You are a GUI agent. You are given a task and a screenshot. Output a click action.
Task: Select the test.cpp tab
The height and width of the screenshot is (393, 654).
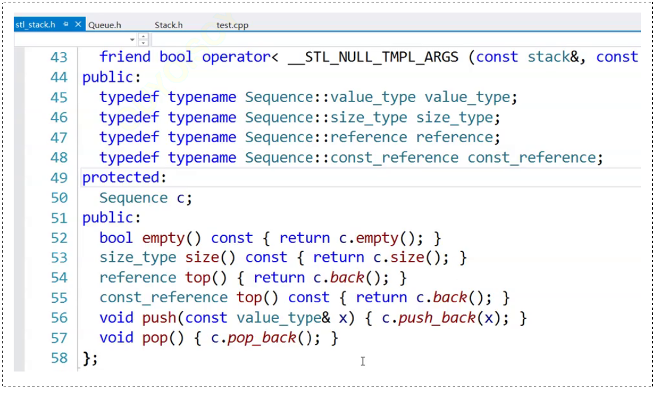pyautogui.click(x=232, y=25)
